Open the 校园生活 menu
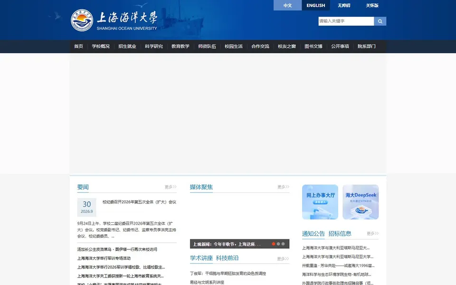The image size is (456, 285). coord(234,46)
